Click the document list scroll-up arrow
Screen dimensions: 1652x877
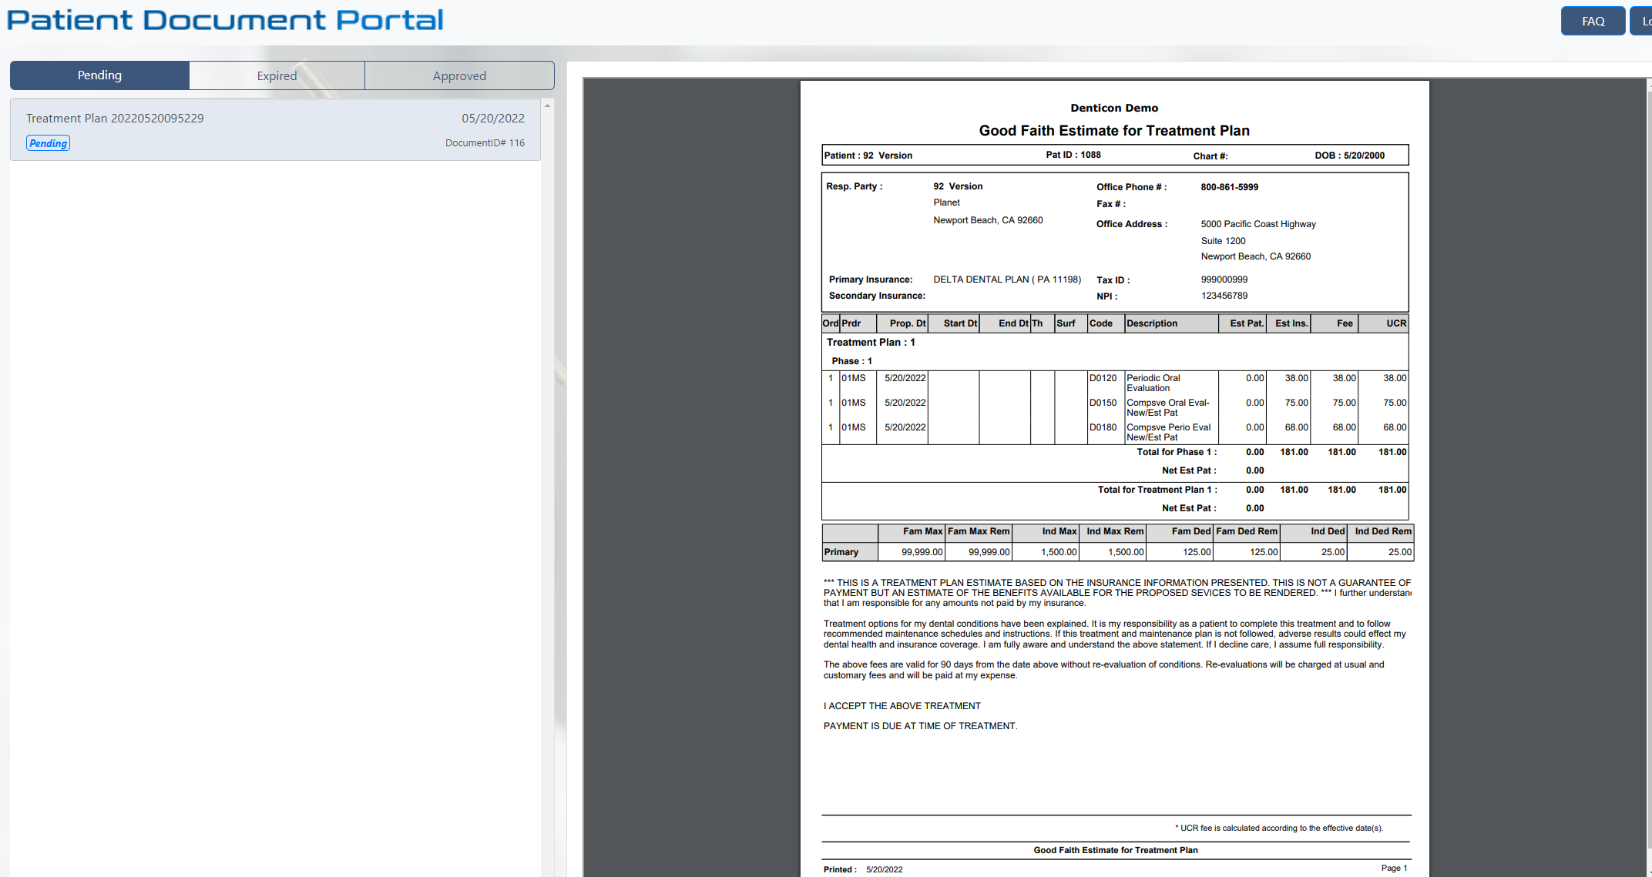click(547, 105)
